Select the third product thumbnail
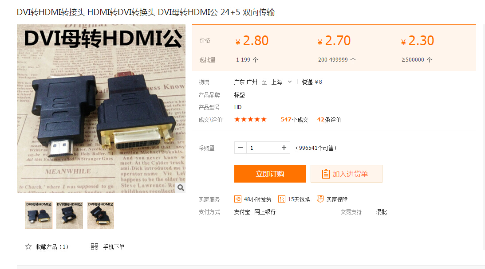485x269 pixels. pos(101,215)
